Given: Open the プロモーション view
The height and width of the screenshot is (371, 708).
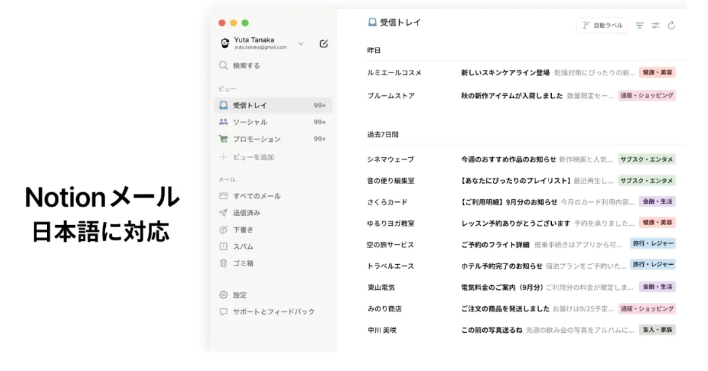Looking at the screenshot, I should [274, 139].
